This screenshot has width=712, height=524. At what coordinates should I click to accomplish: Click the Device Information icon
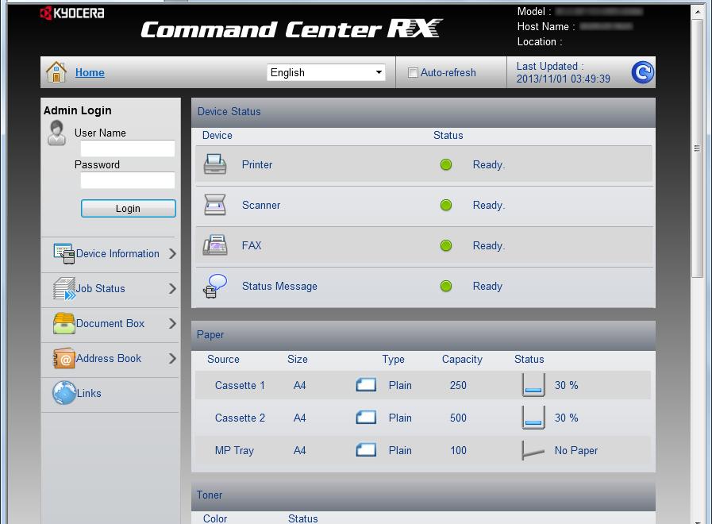[x=64, y=253]
